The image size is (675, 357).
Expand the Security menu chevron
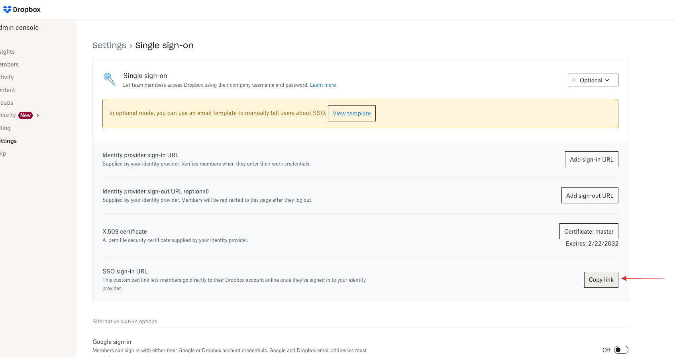(x=38, y=115)
